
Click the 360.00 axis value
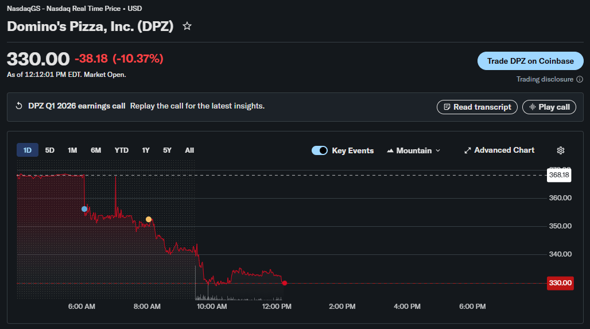point(560,198)
